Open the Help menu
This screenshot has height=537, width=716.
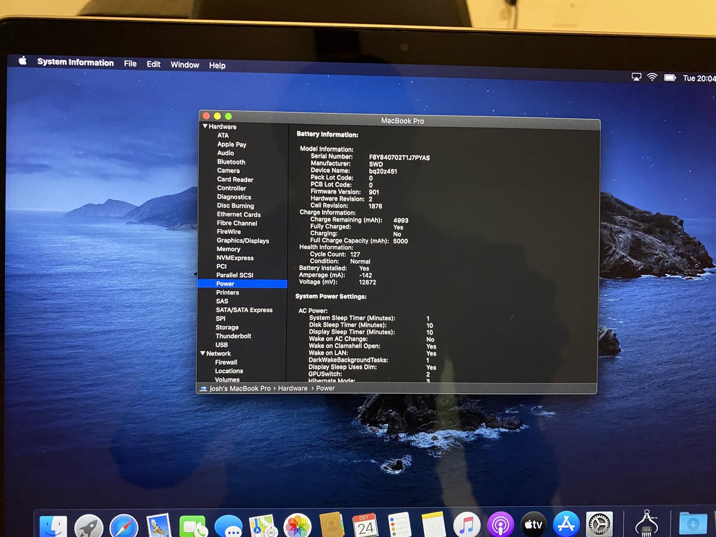pos(217,65)
